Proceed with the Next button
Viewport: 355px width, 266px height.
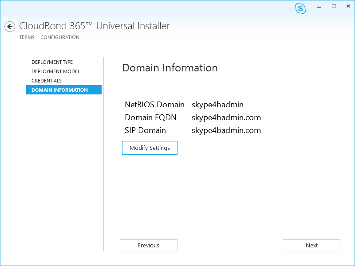coord(312,246)
